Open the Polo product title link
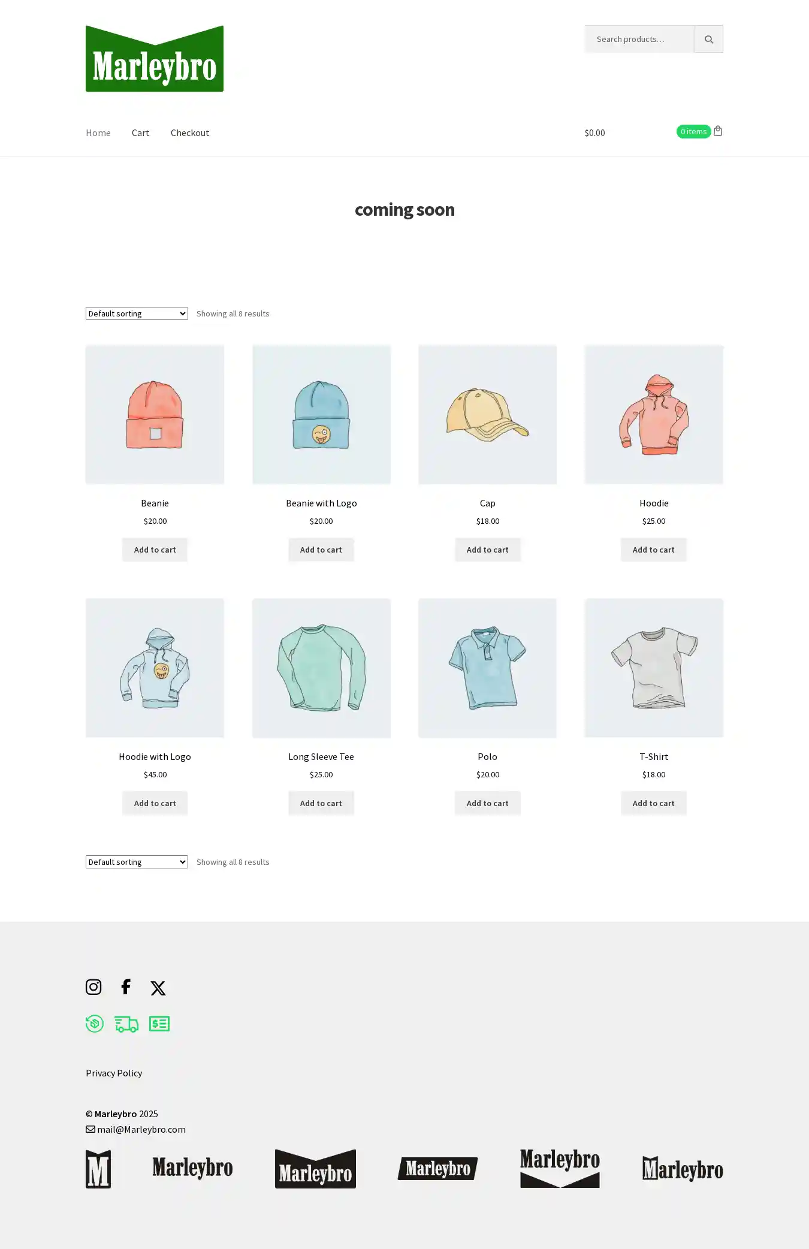The image size is (809, 1249). 487,756
